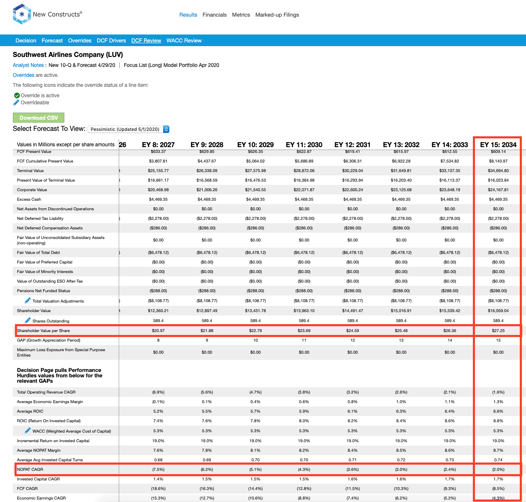Image resolution: width=526 pixels, height=502 pixels.
Task: Click the EY 11: 2030 column header
Action: coord(304,145)
